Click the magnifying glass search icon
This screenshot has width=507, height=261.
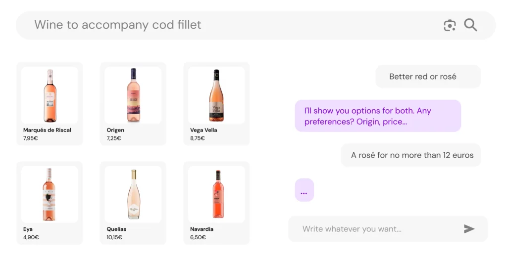[470, 25]
